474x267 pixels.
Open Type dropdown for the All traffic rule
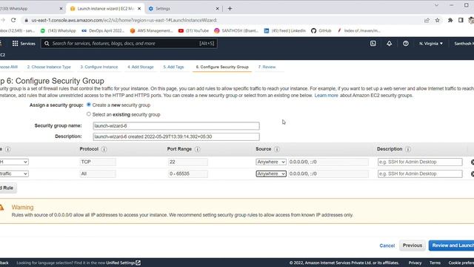[x=14, y=174]
